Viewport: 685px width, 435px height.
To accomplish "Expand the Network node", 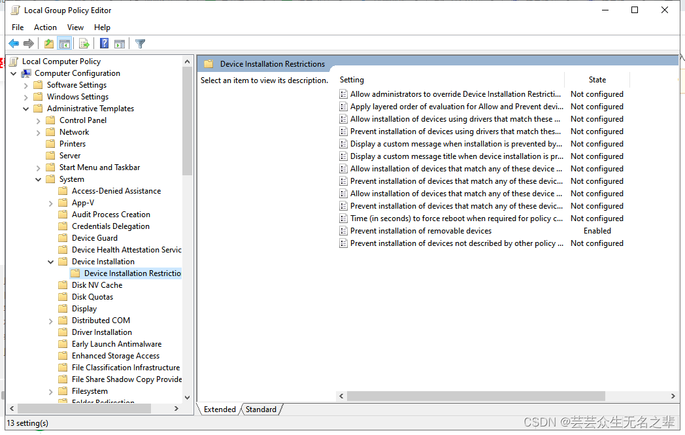I will pyautogui.click(x=39, y=133).
